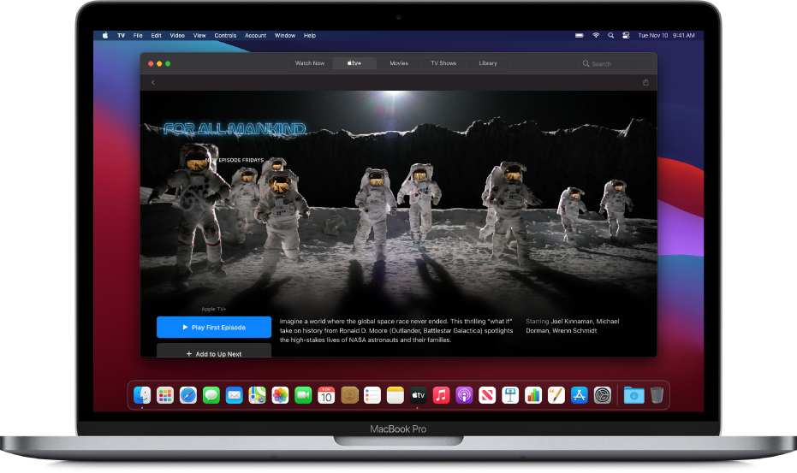797x473 pixels.
Task: Switch to the Library tab
Action: click(x=487, y=63)
